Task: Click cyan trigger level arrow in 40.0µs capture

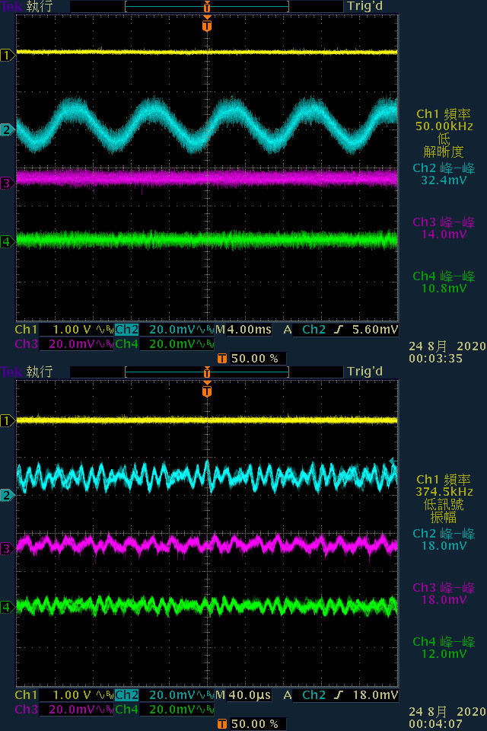Action: click(x=393, y=461)
